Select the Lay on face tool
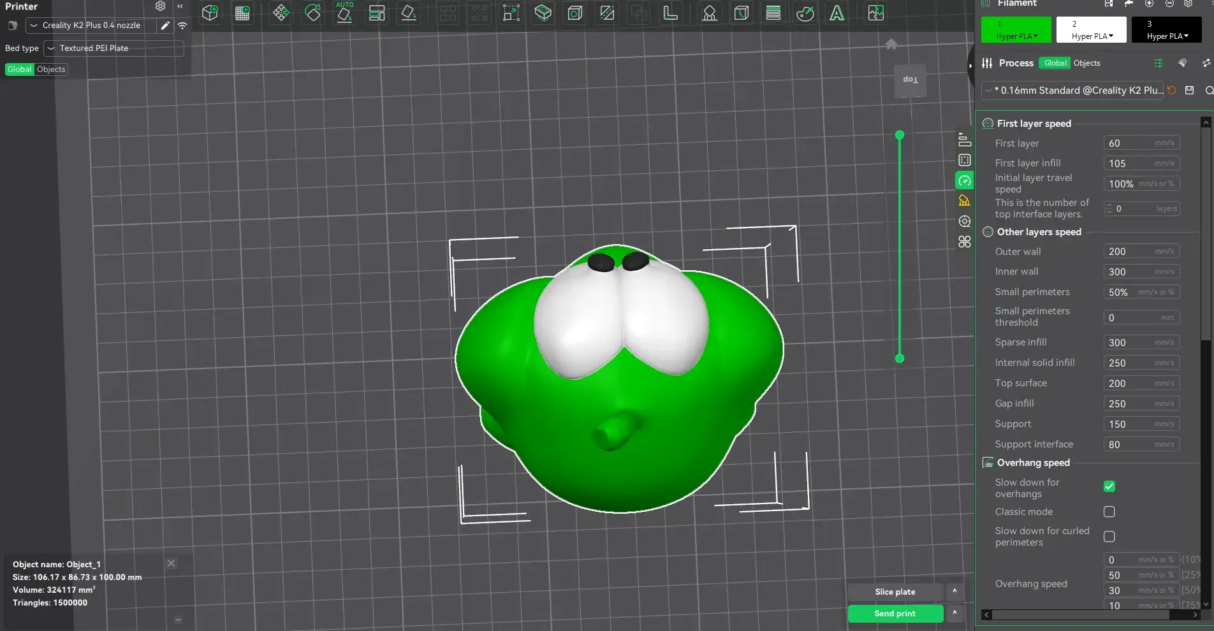This screenshot has width=1214, height=631. coord(409,13)
